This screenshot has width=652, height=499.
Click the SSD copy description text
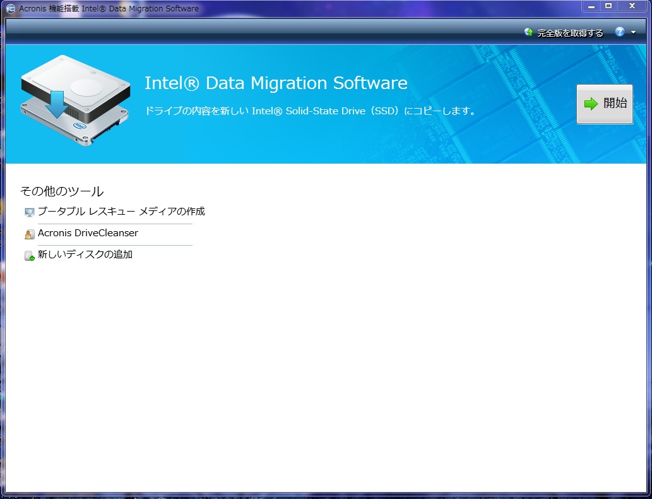pos(310,111)
